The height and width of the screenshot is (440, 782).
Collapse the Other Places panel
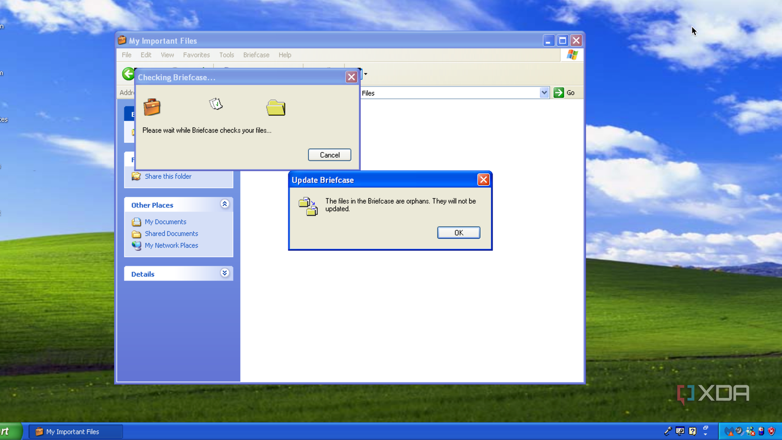pyautogui.click(x=225, y=204)
